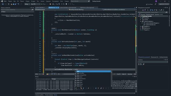171x96 pixels.
Task: Close the MainForm.cs editor tab
Action: coord(58,8)
